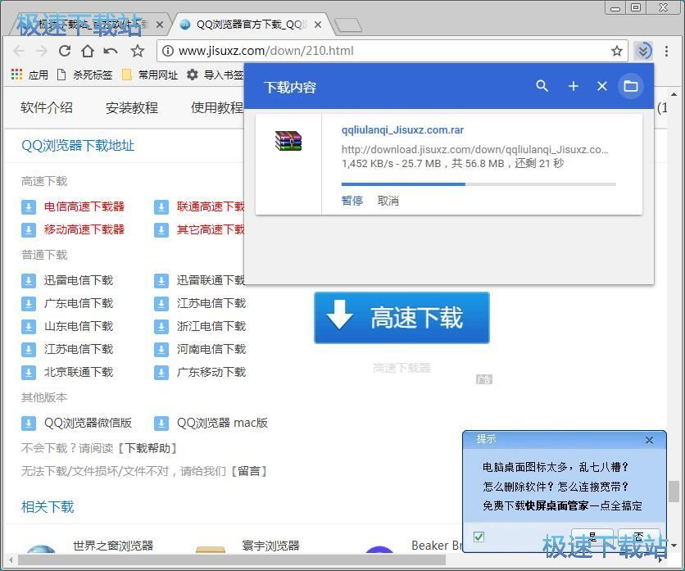Click the 世界之窗浏览器 related download
Screen dimensions: 685x571
[113, 546]
